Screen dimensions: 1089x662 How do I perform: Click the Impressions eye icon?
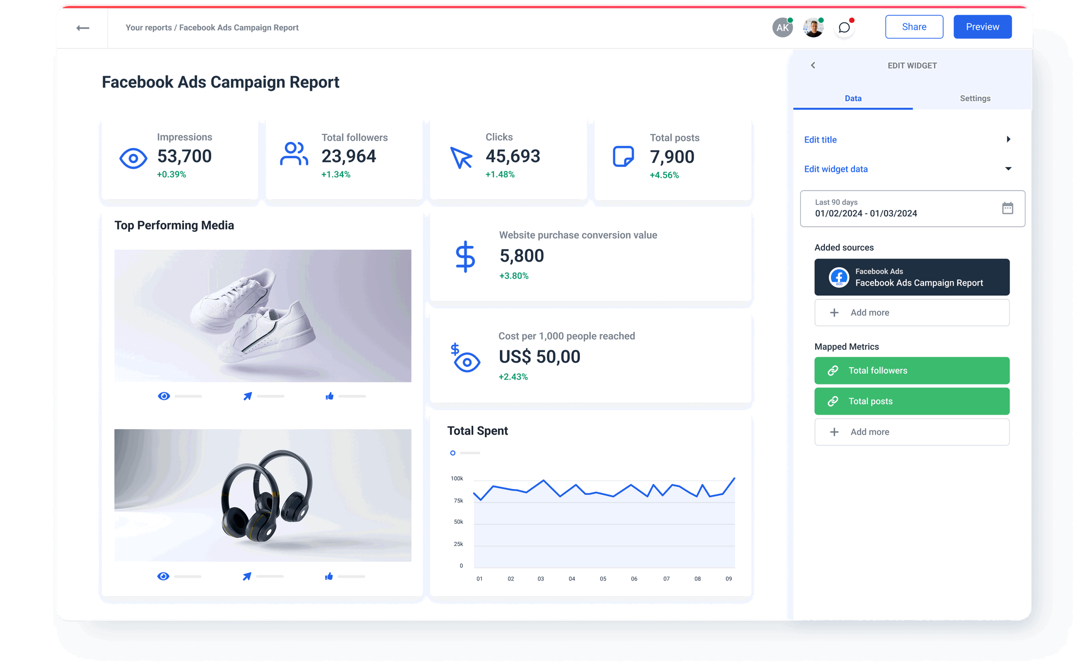[x=133, y=158]
